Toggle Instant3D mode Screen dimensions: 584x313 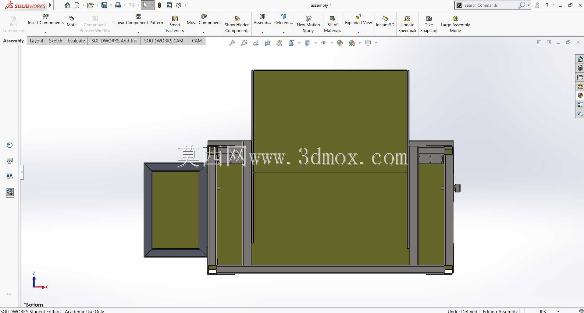pyautogui.click(x=385, y=21)
